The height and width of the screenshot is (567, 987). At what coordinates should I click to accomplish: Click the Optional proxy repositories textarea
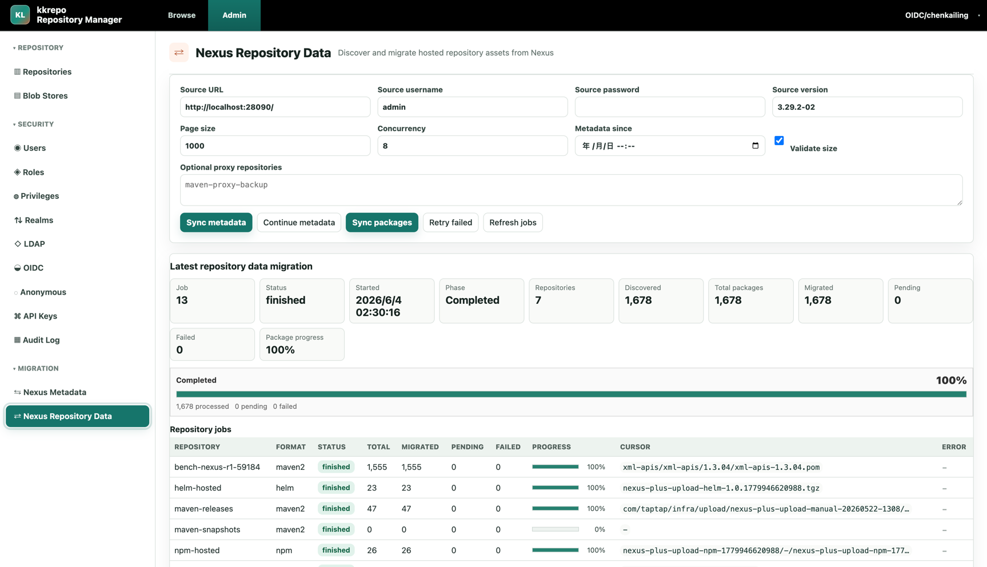pyautogui.click(x=571, y=190)
